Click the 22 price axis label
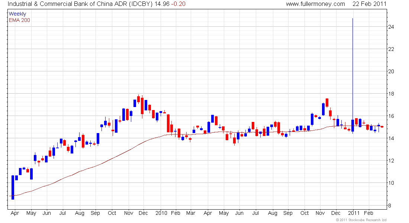Screen dimensions: 409x223 391,49
